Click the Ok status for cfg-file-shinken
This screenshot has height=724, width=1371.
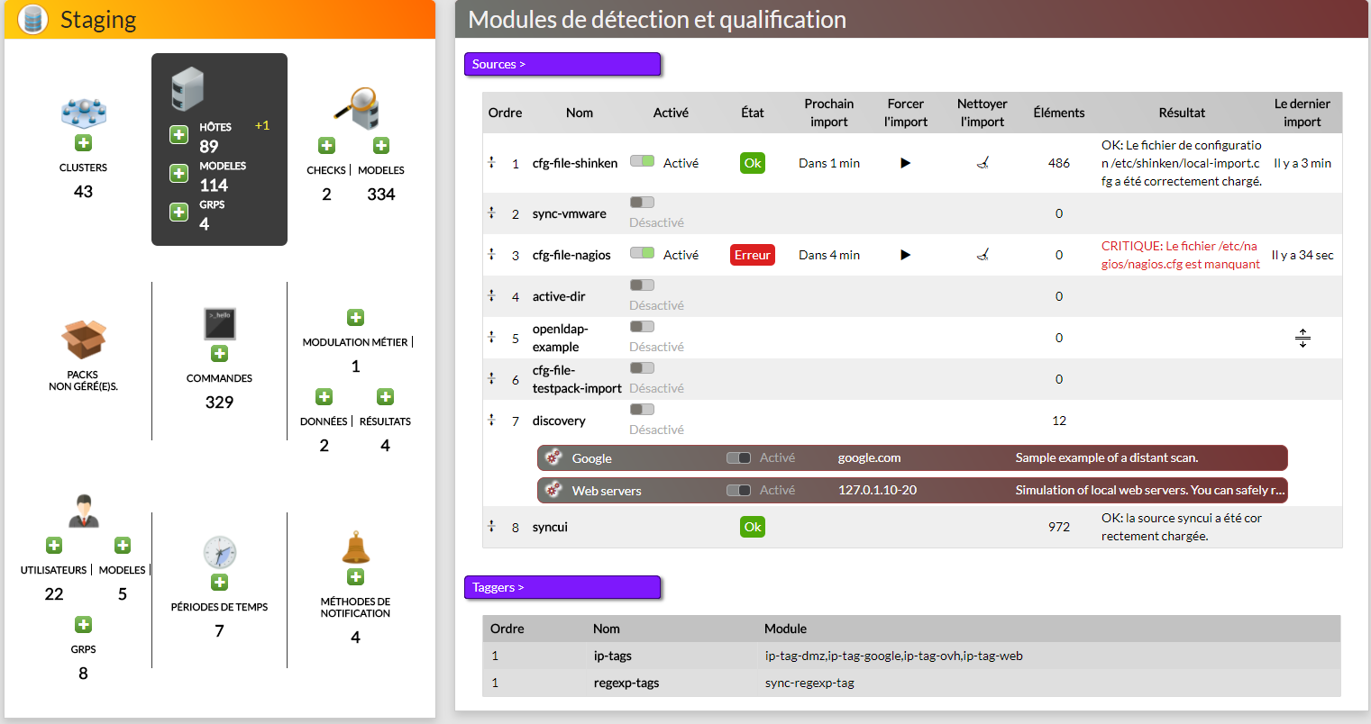pos(752,163)
